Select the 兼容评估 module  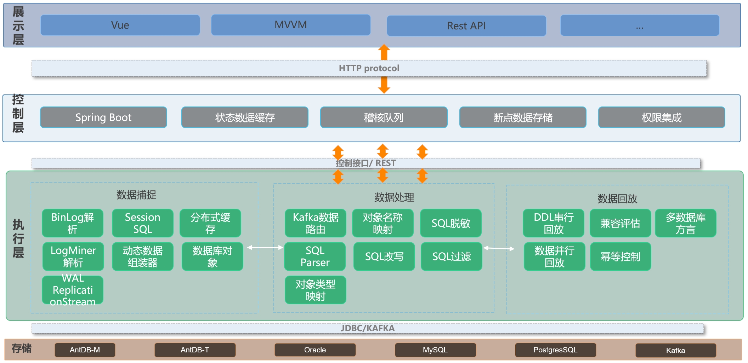[620, 223]
